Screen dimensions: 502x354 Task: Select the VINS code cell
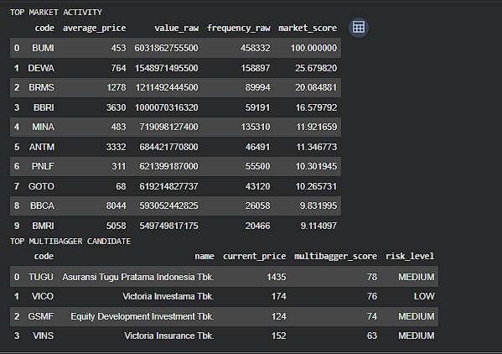click(43, 336)
